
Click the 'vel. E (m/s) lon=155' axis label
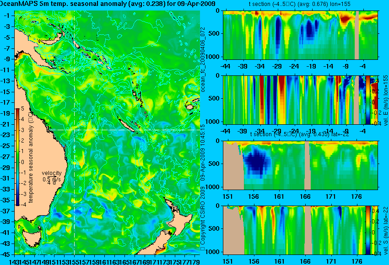(x=385, y=101)
